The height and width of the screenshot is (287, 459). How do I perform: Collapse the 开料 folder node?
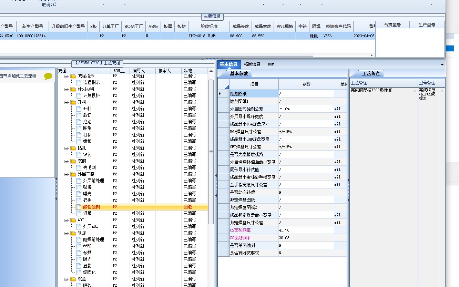[66, 102]
